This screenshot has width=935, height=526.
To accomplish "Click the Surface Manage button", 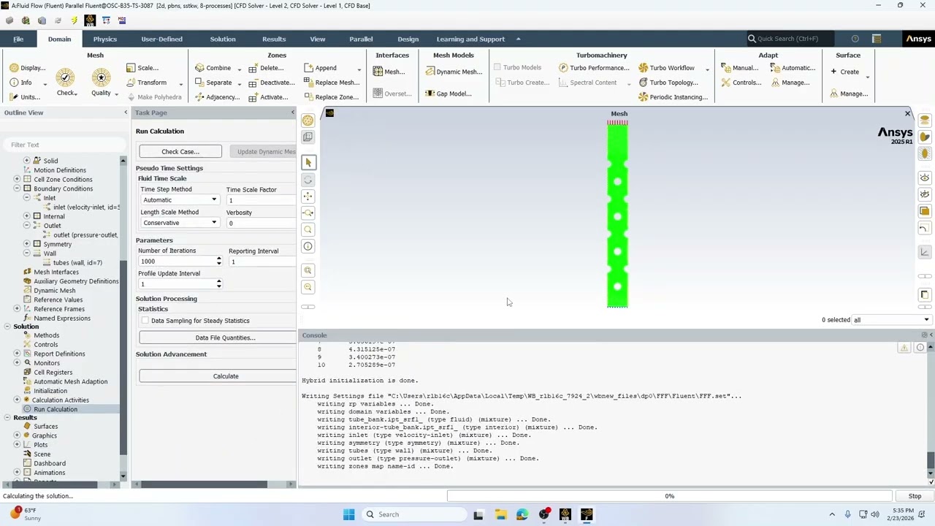I will click(x=849, y=94).
